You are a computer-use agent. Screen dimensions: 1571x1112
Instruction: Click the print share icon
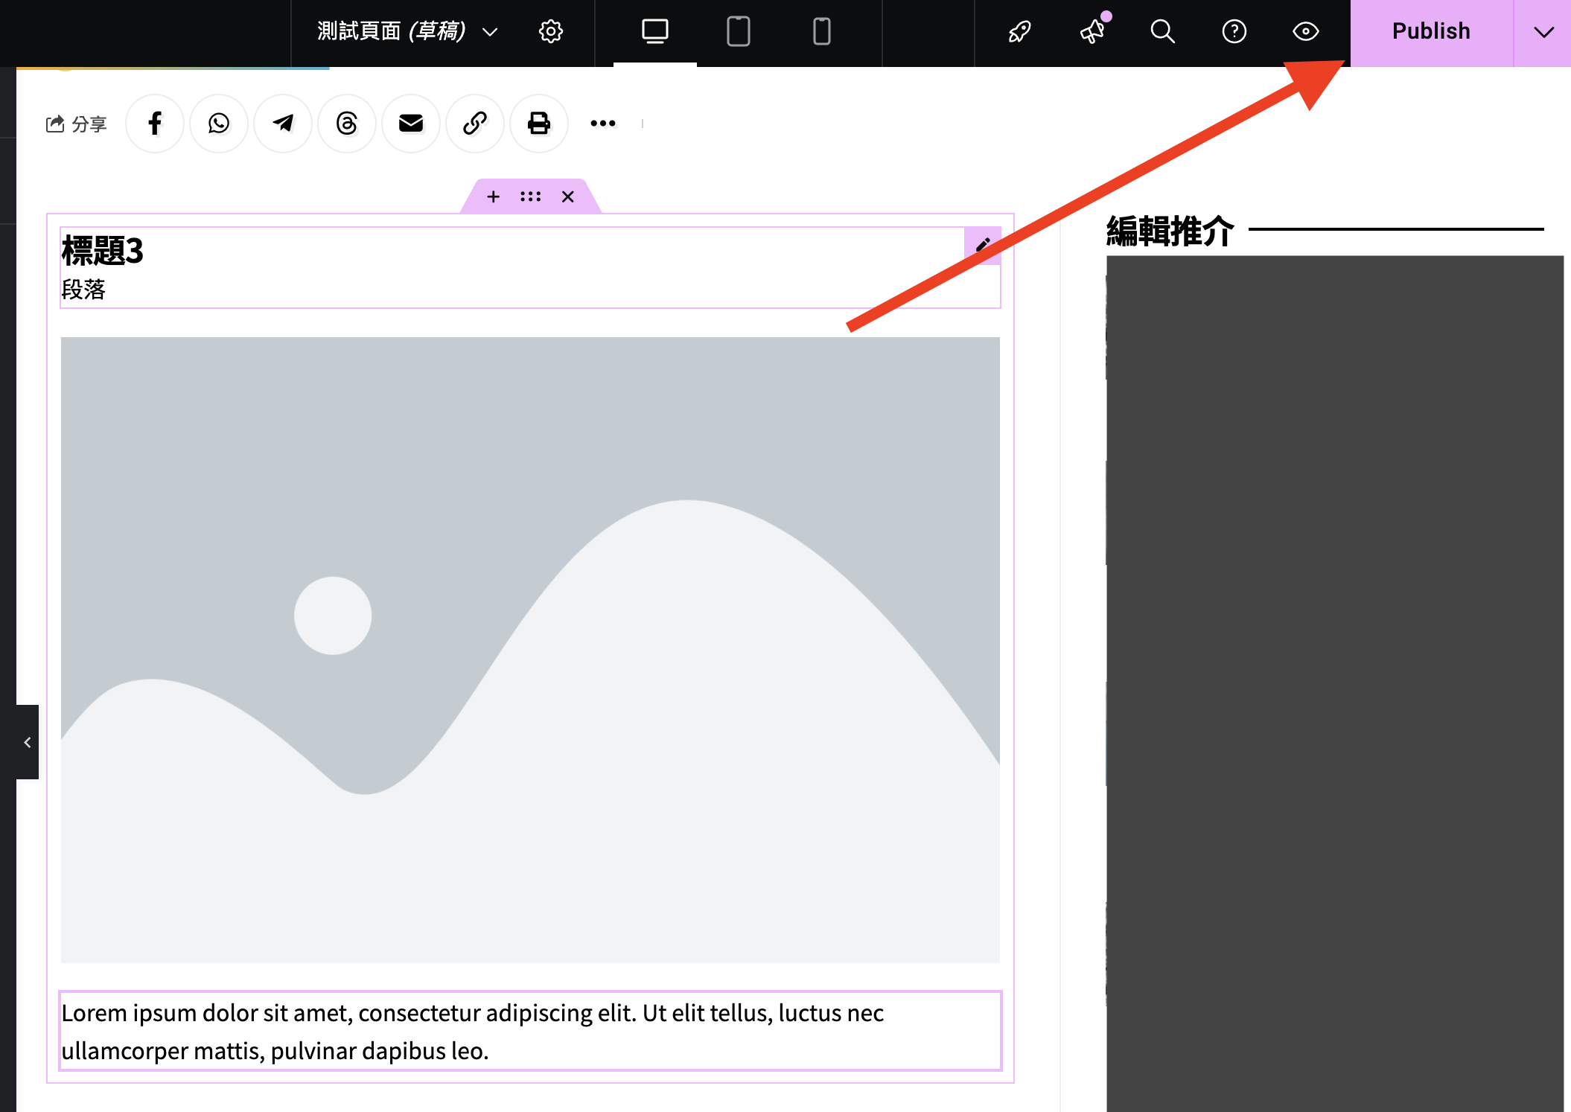539,124
